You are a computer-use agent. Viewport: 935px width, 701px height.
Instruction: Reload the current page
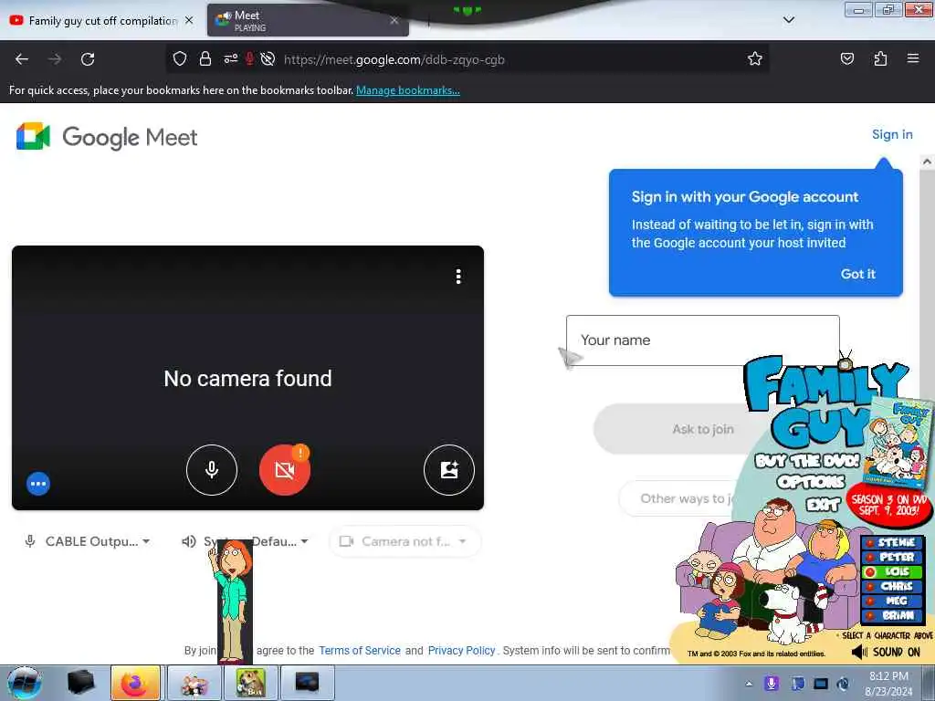[x=88, y=59]
